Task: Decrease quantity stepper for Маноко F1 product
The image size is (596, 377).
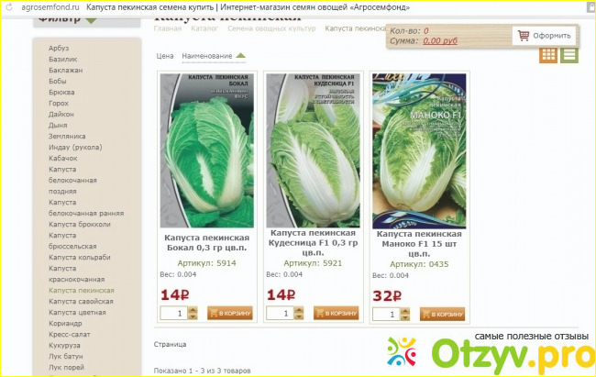Action: click(405, 317)
